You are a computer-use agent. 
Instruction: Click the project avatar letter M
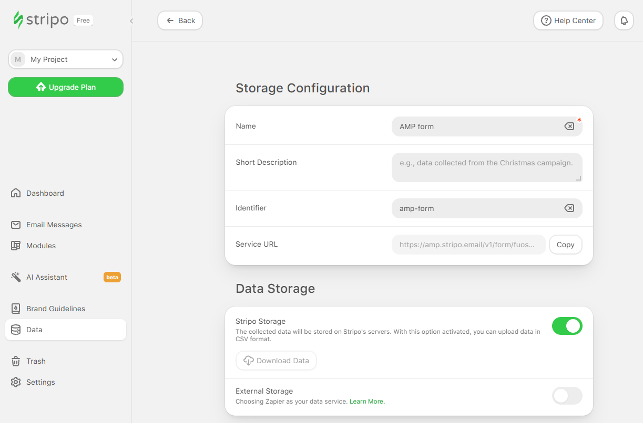[18, 59]
